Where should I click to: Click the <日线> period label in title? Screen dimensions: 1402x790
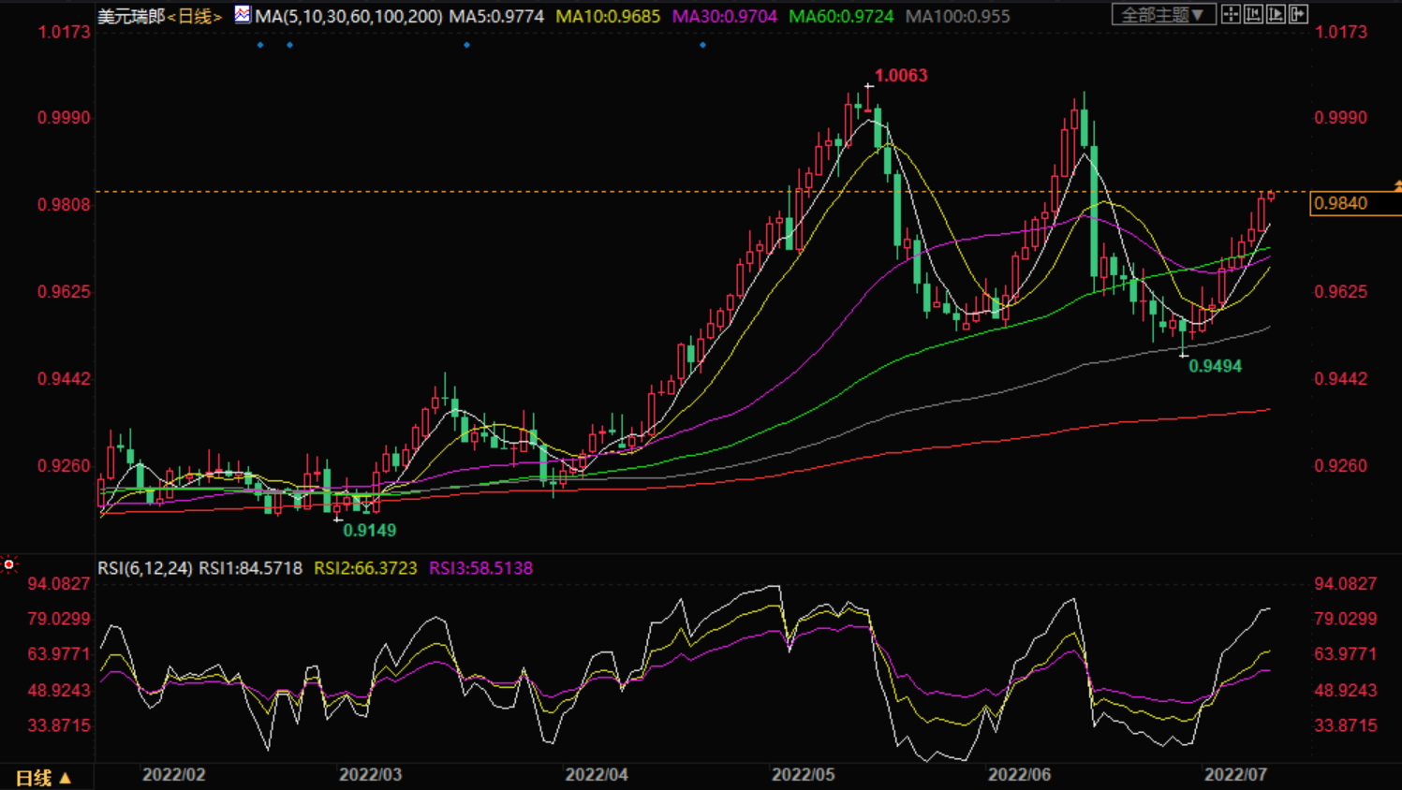click(195, 17)
